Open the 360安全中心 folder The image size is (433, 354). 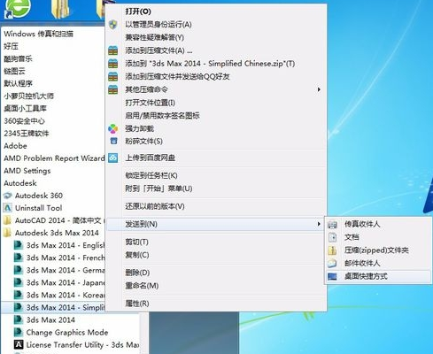(x=24, y=121)
